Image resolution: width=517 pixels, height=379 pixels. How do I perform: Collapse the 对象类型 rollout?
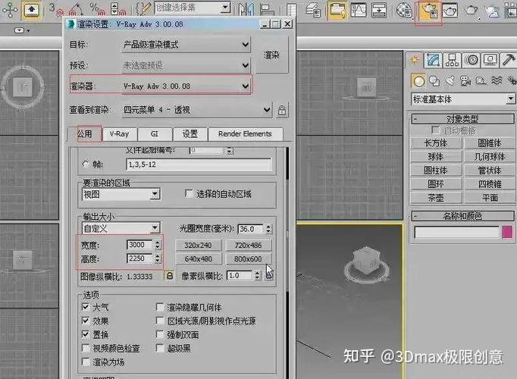pos(462,119)
